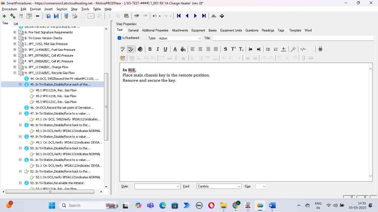Viewport: 378px width, 212px height.
Task: Go to previous step blue arrow
Action: (187, 16)
